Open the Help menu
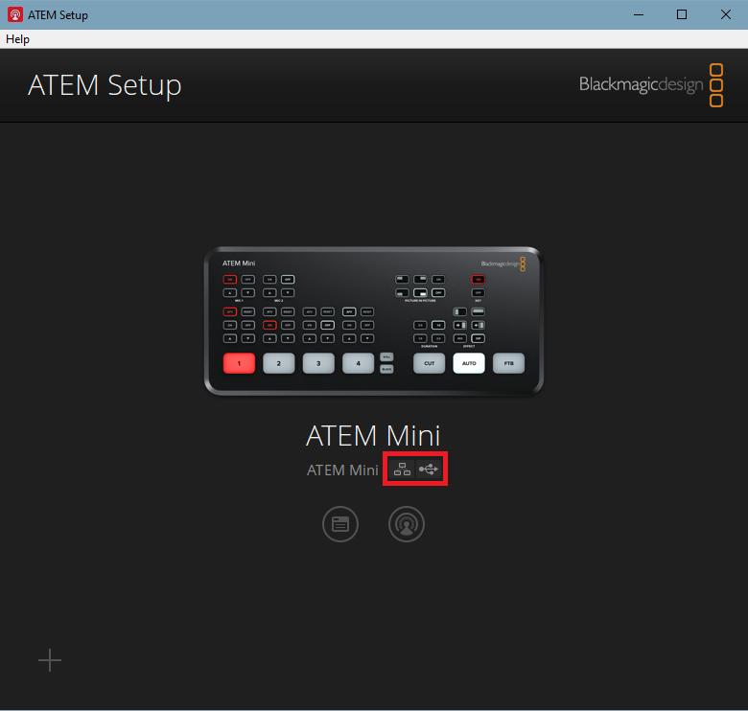Image resolution: width=748 pixels, height=711 pixels. (x=17, y=39)
